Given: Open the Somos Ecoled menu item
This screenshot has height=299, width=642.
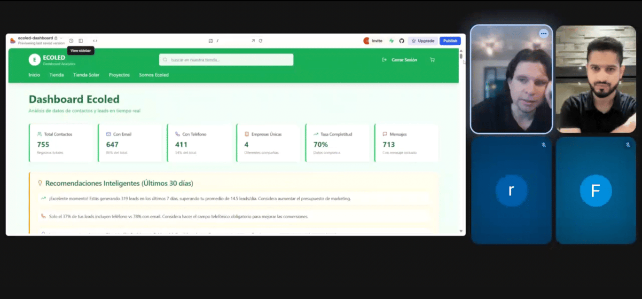Looking at the screenshot, I should (x=154, y=75).
